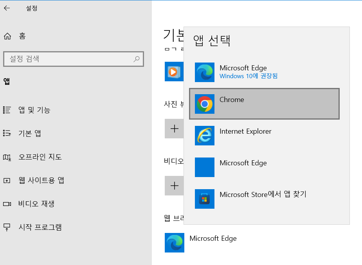Click Edge icon under 웹 브라우저 heading

[x=175, y=243]
